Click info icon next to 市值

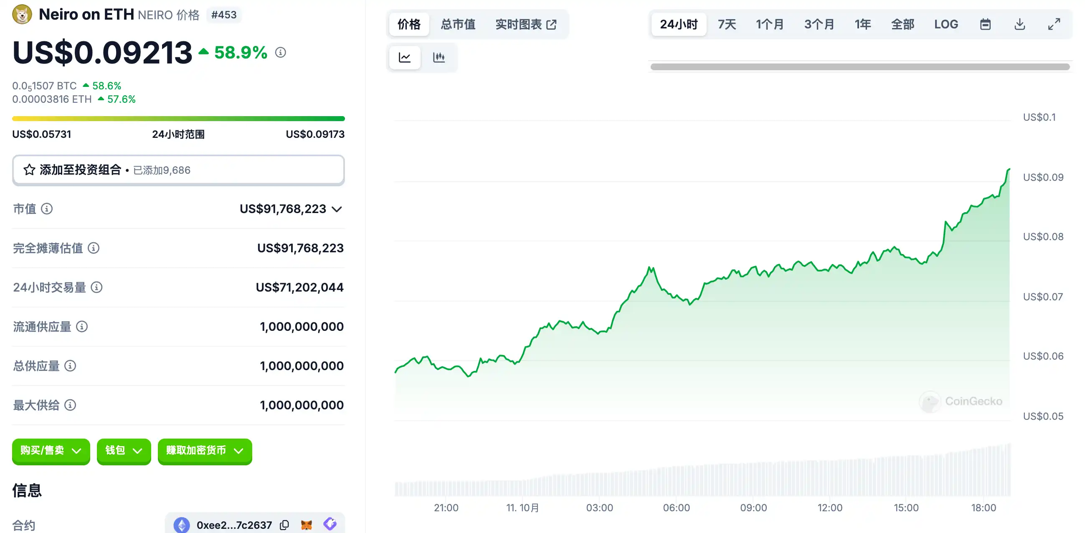[x=47, y=209]
